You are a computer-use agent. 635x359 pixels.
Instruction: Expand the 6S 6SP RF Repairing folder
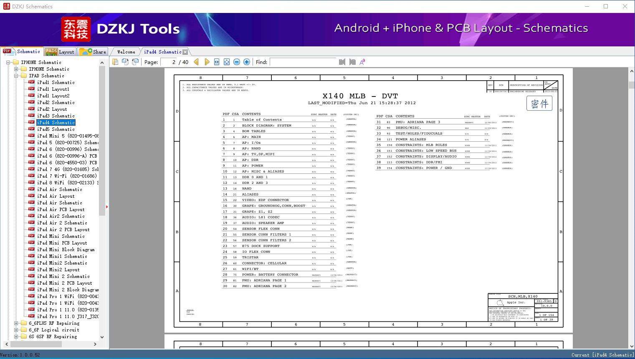pyautogui.click(x=16, y=336)
